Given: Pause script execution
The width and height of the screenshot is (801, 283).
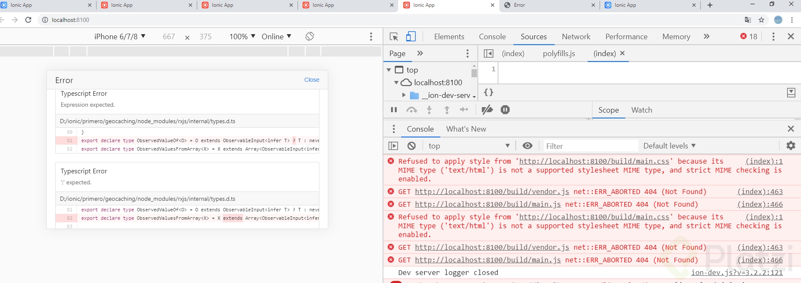Looking at the screenshot, I should [x=394, y=110].
